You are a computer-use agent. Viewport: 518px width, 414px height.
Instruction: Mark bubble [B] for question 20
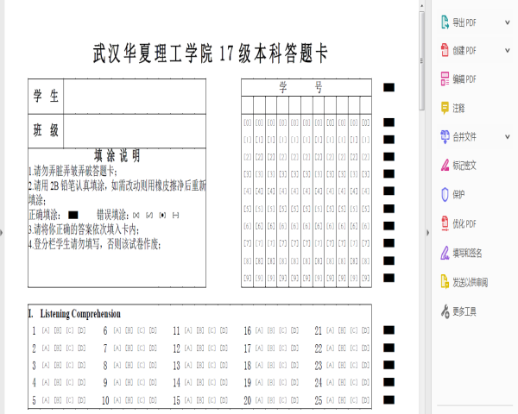(x=271, y=400)
